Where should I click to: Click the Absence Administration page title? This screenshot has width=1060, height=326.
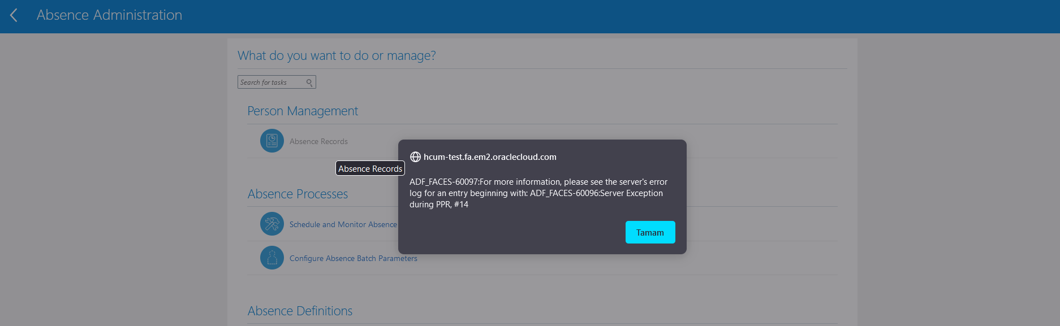[109, 15]
